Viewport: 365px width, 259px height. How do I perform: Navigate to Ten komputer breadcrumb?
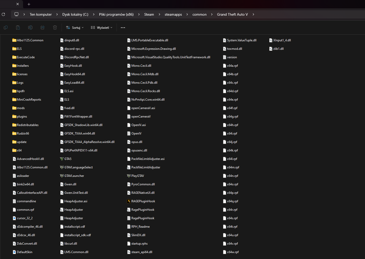(41, 14)
